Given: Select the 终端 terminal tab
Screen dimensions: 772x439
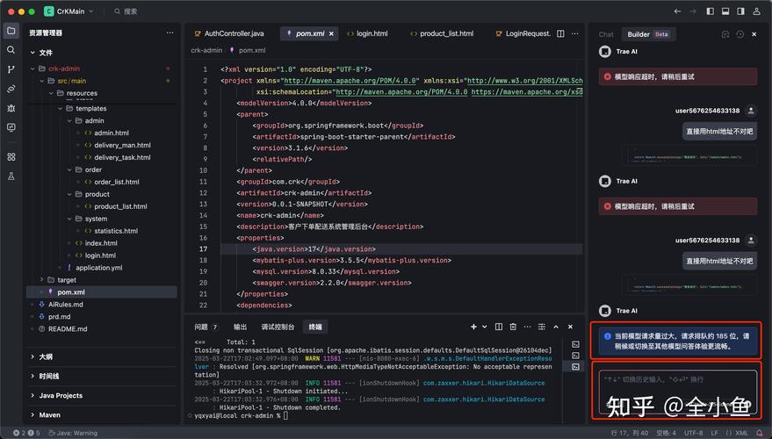Looking at the screenshot, I should 315,327.
